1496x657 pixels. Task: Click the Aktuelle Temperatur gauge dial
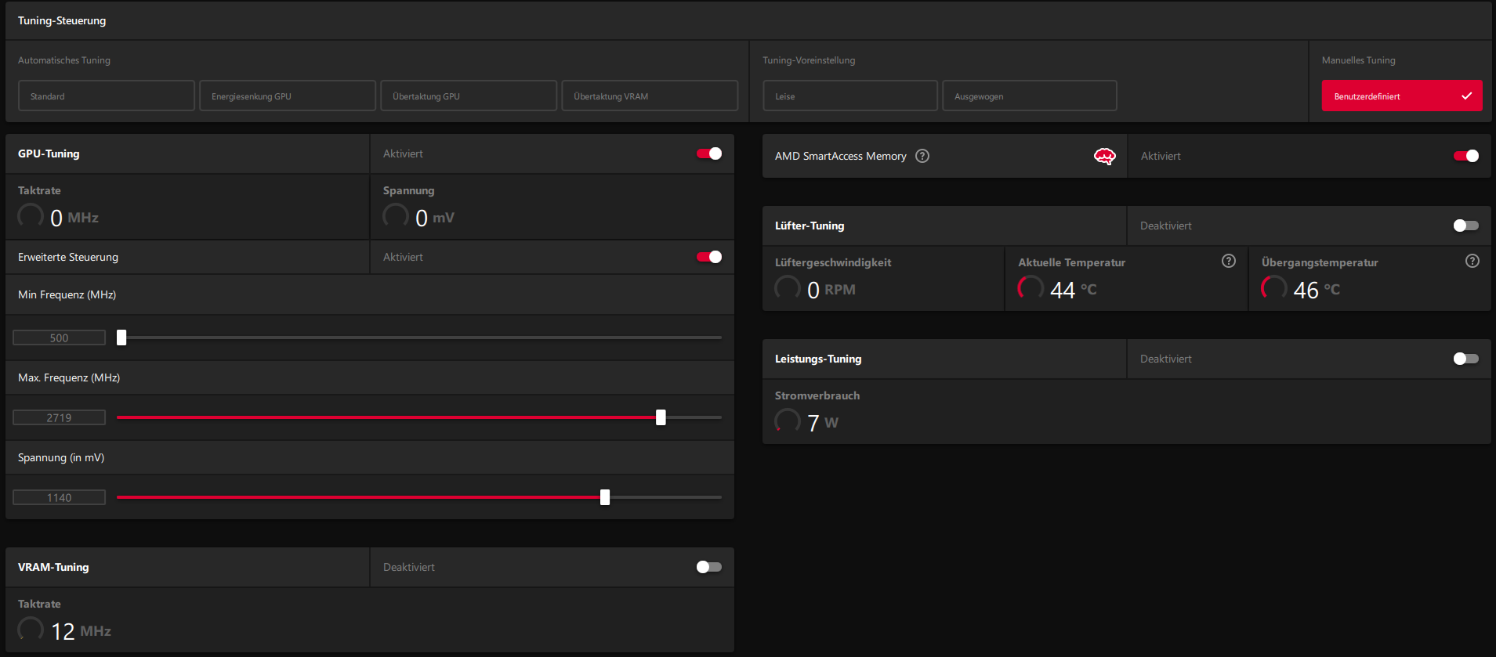(1031, 287)
